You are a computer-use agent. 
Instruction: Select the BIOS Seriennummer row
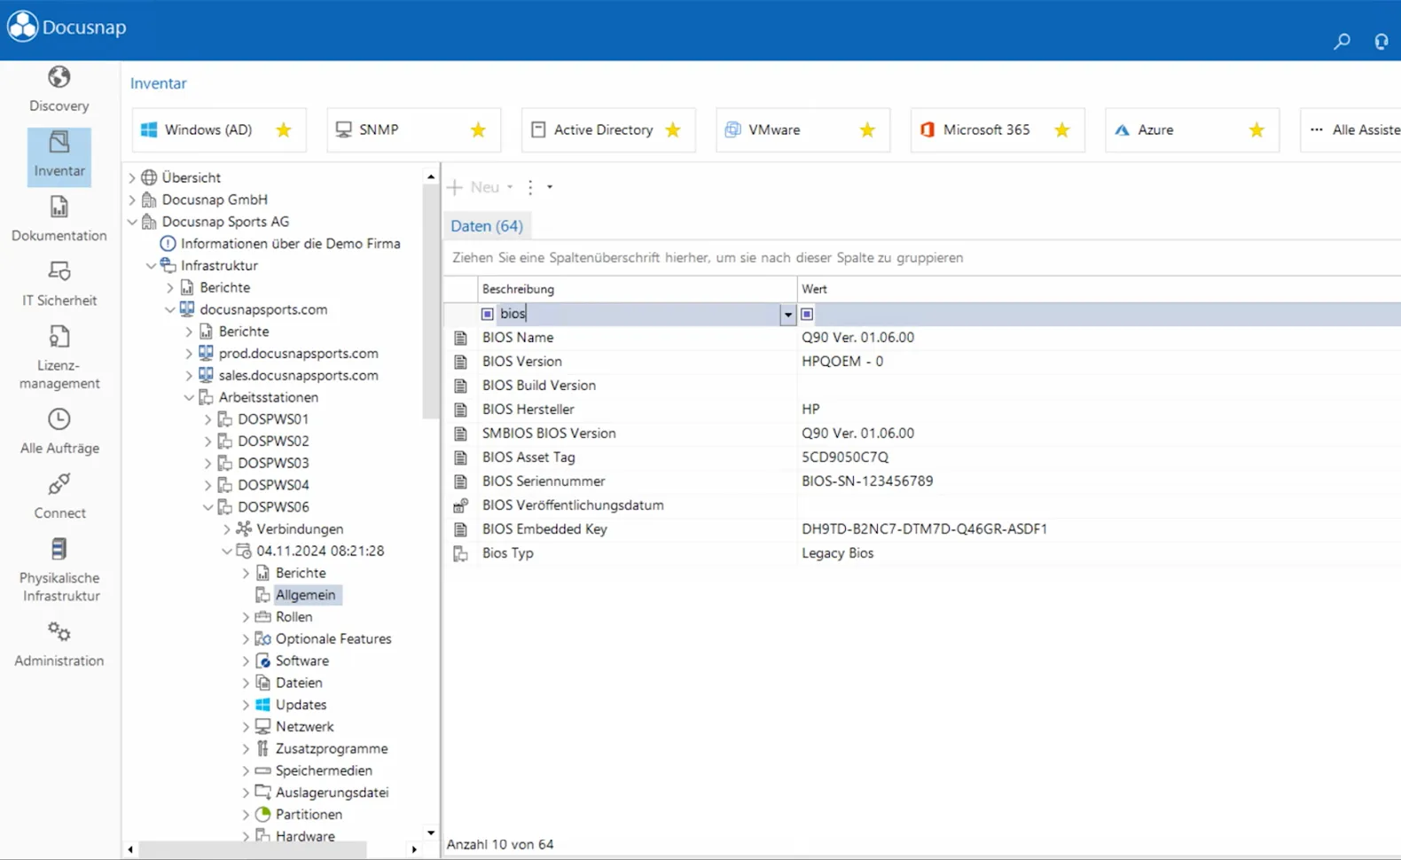pyautogui.click(x=922, y=481)
